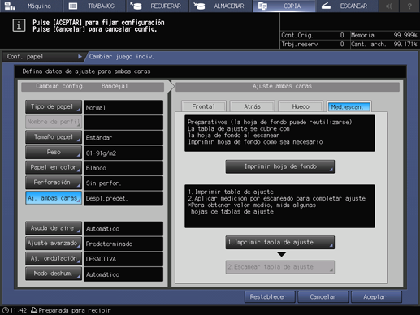Open the Máquina status icon
This screenshot has height=315, width=420.
[x=10, y=6]
